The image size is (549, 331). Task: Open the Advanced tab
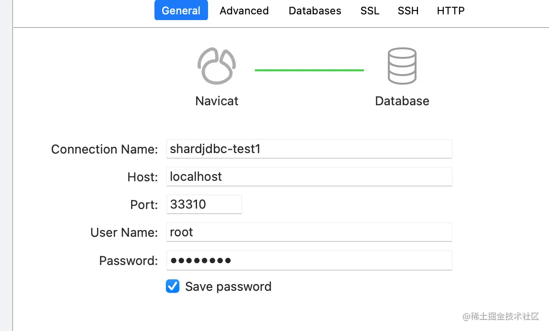click(x=244, y=11)
